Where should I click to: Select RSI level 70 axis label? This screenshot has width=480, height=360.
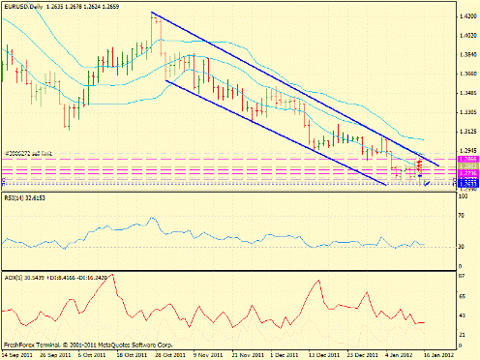(462, 215)
